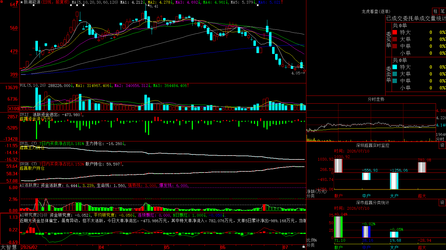This screenshot has height=250, width=446.
Task: Click the cyan 特大 sell order swatch
Action: 395,67
